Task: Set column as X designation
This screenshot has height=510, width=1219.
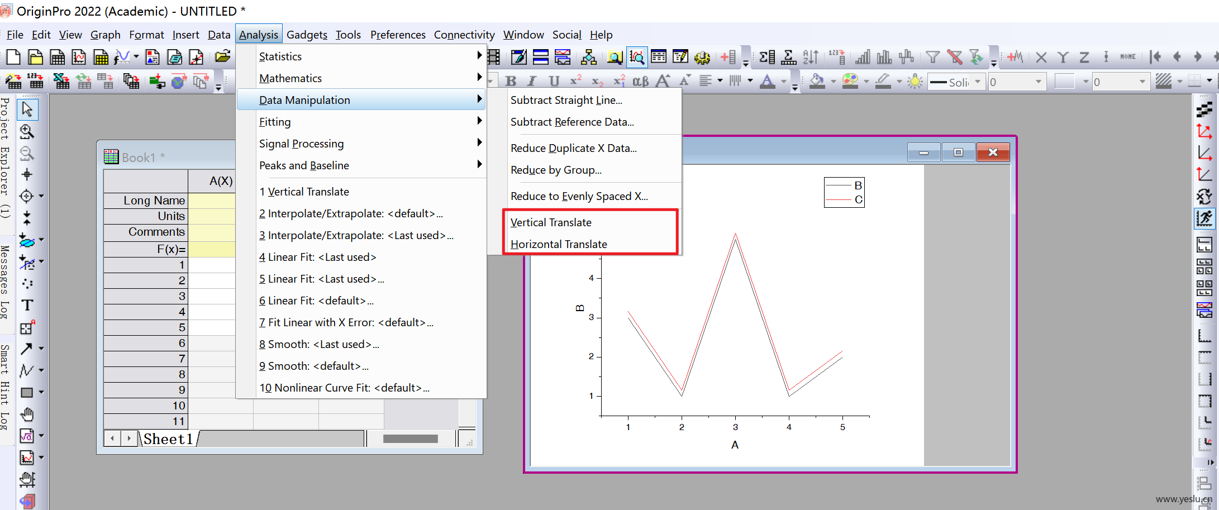Action: coord(1041,56)
